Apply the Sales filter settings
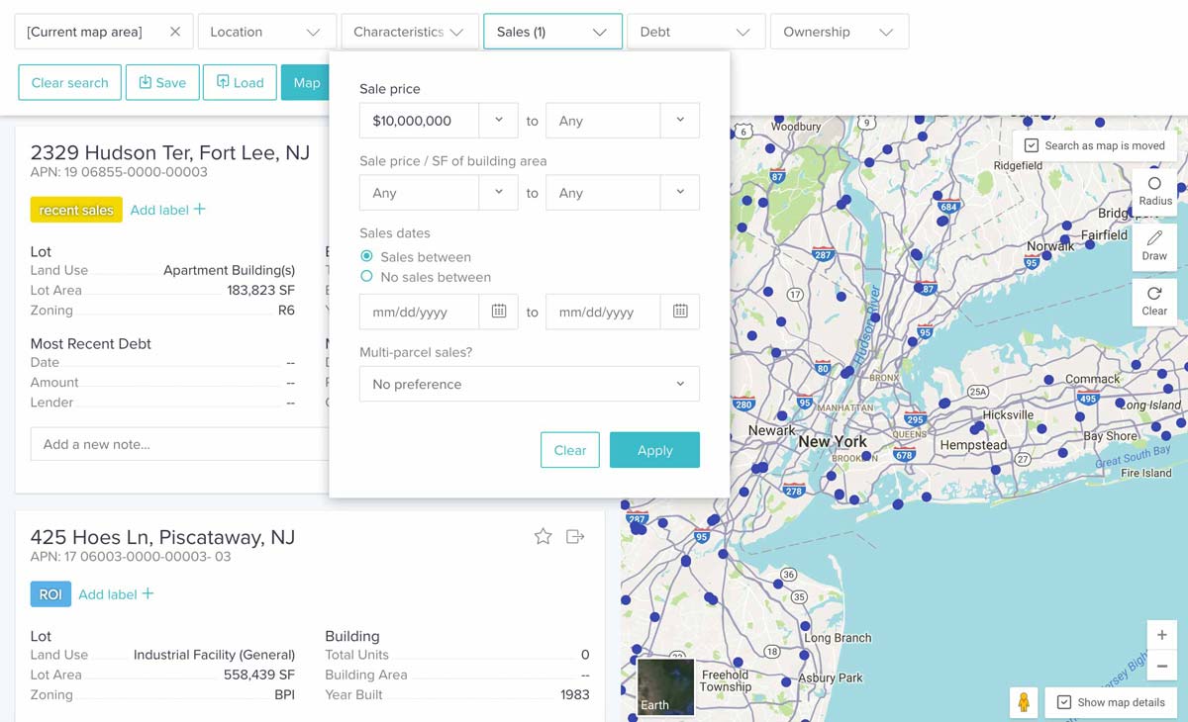The height and width of the screenshot is (722, 1188). [654, 450]
